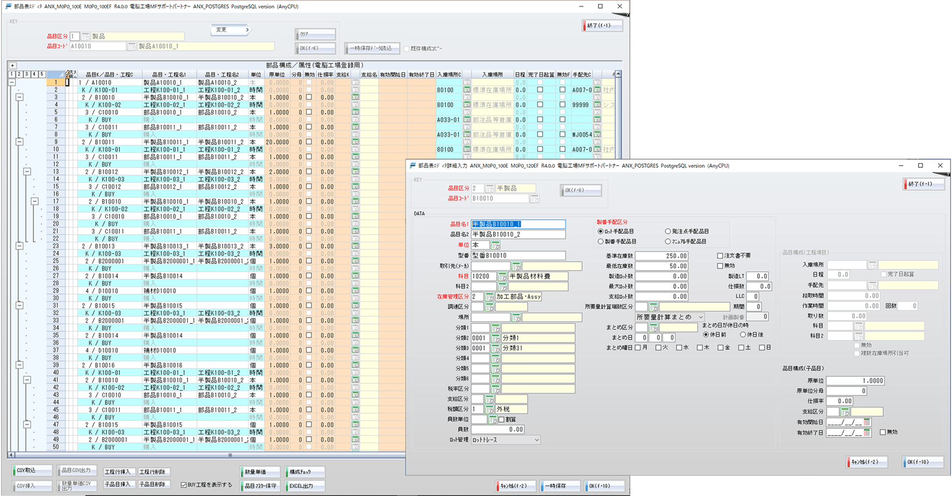The width and height of the screenshot is (952, 496).
Task: Toggle BUY工程を表示する checkbox
Action: point(183,485)
